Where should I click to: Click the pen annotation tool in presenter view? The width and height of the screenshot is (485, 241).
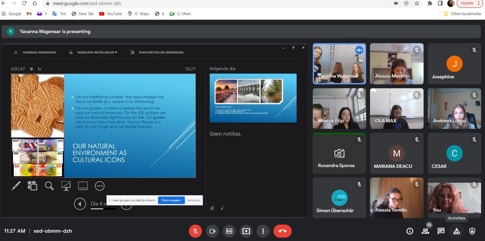(16, 186)
